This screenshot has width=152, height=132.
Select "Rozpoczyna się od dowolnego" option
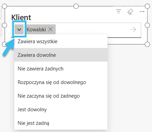(x=61, y=82)
